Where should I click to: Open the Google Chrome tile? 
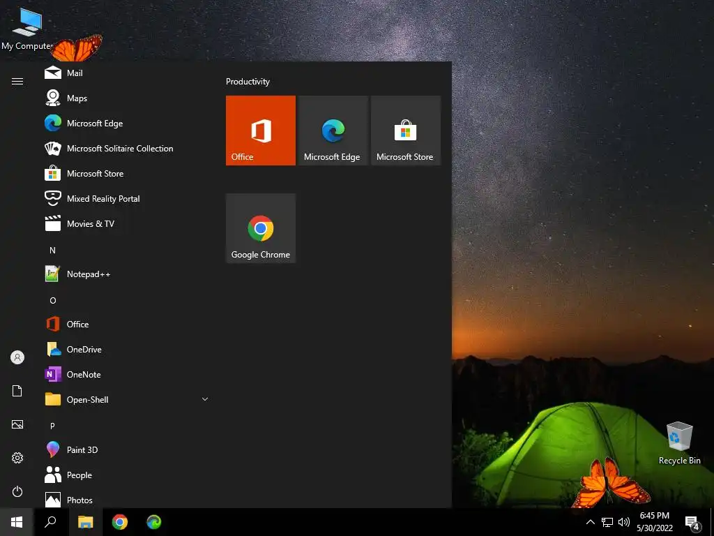tap(261, 228)
